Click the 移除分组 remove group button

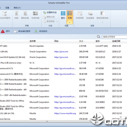click(x=49, y=17)
